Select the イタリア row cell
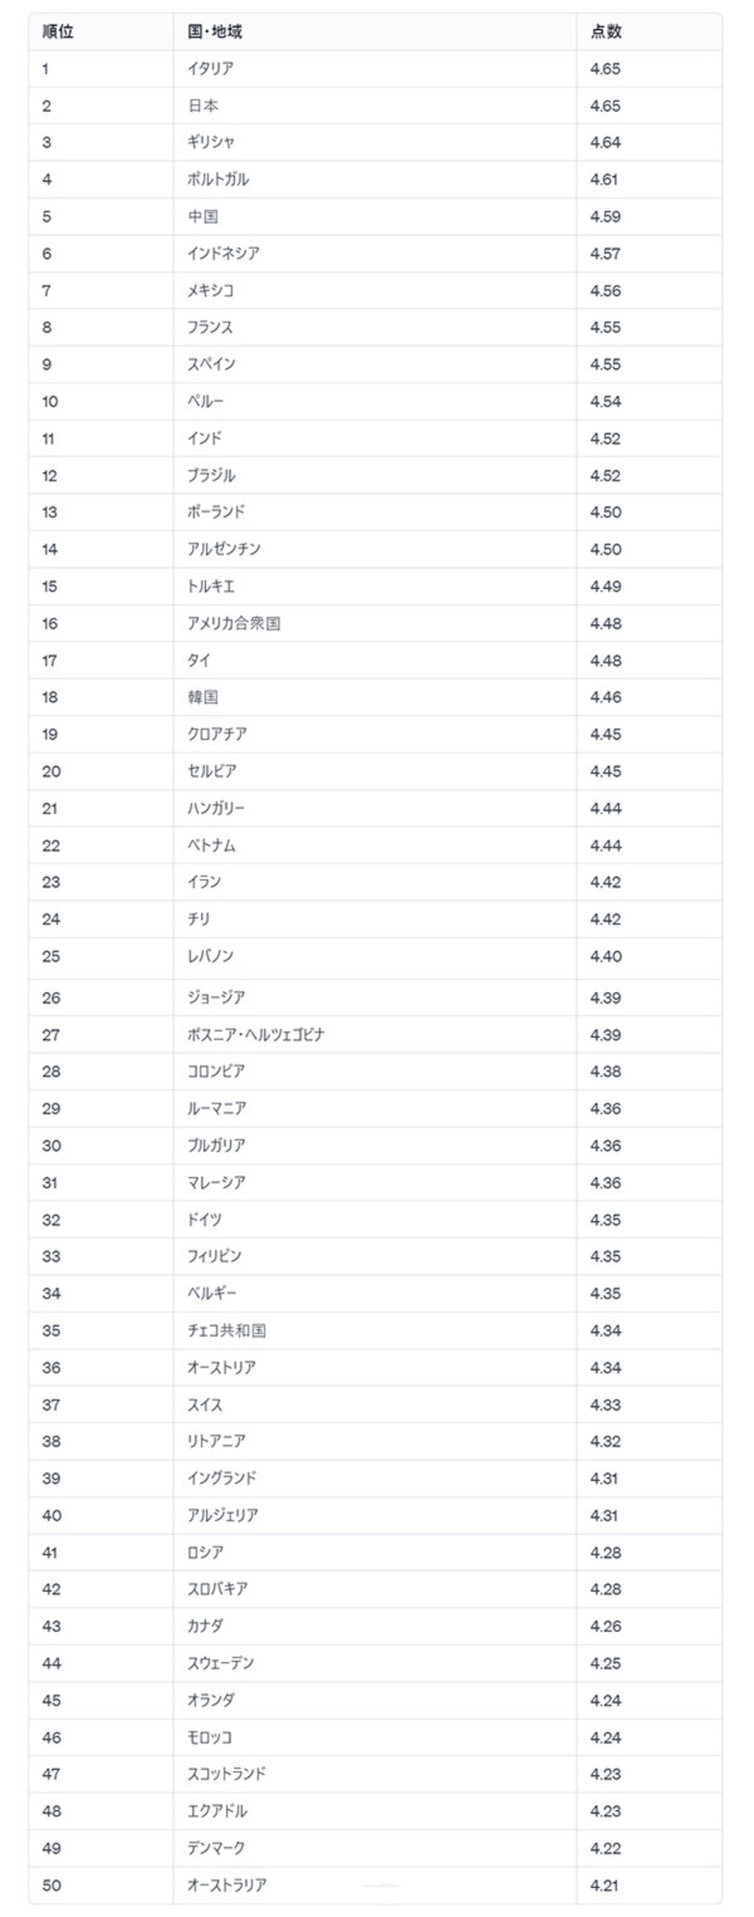 pos(210,68)
